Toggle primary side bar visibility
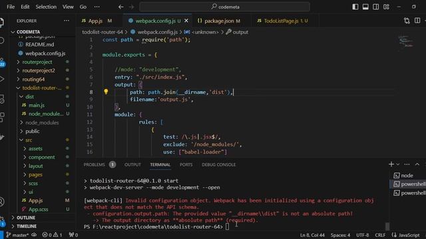 coord(355,7)
